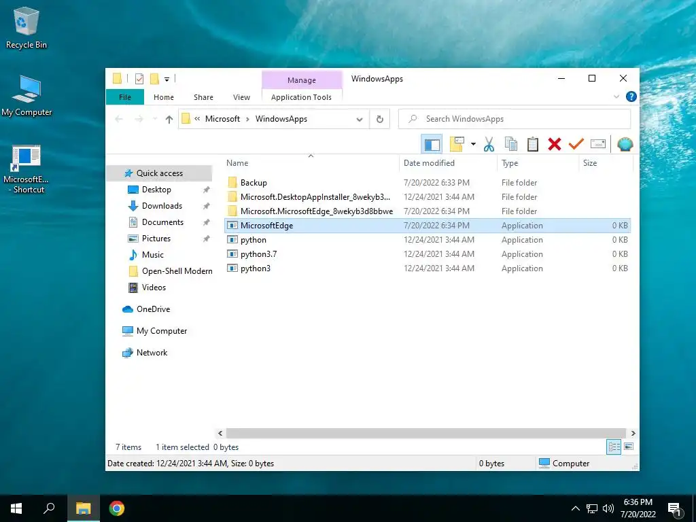Sort by the Name column header
The image size is (696, 522).
tap(237, 163)
